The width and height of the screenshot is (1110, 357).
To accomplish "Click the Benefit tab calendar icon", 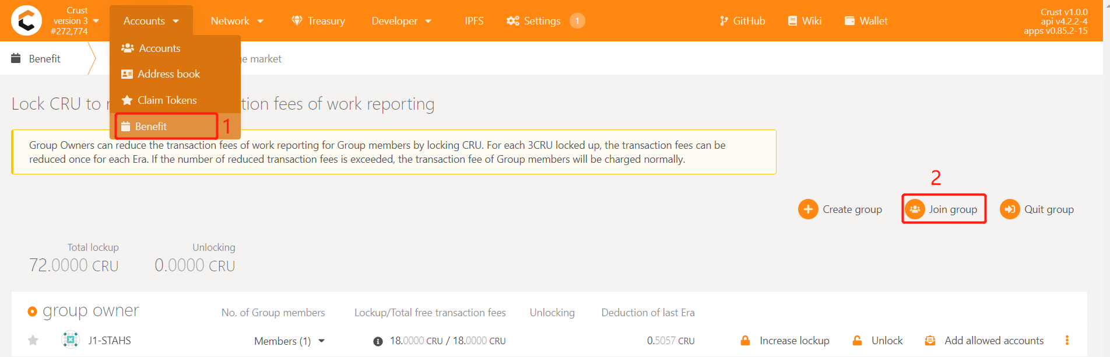I will tap(16, 58).
